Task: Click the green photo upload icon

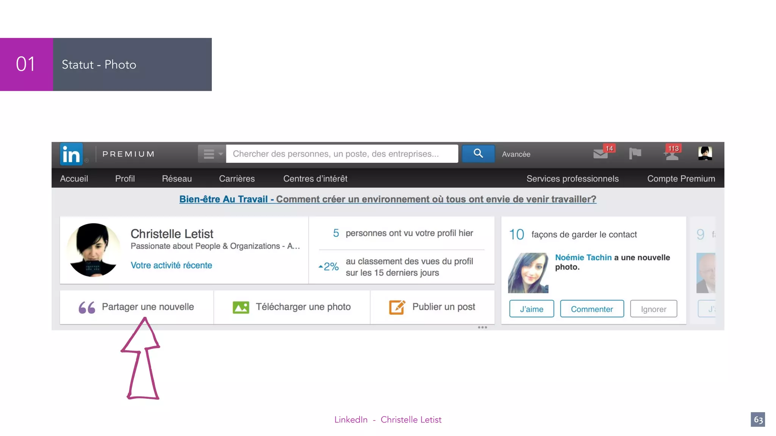Action: point(241,307)
